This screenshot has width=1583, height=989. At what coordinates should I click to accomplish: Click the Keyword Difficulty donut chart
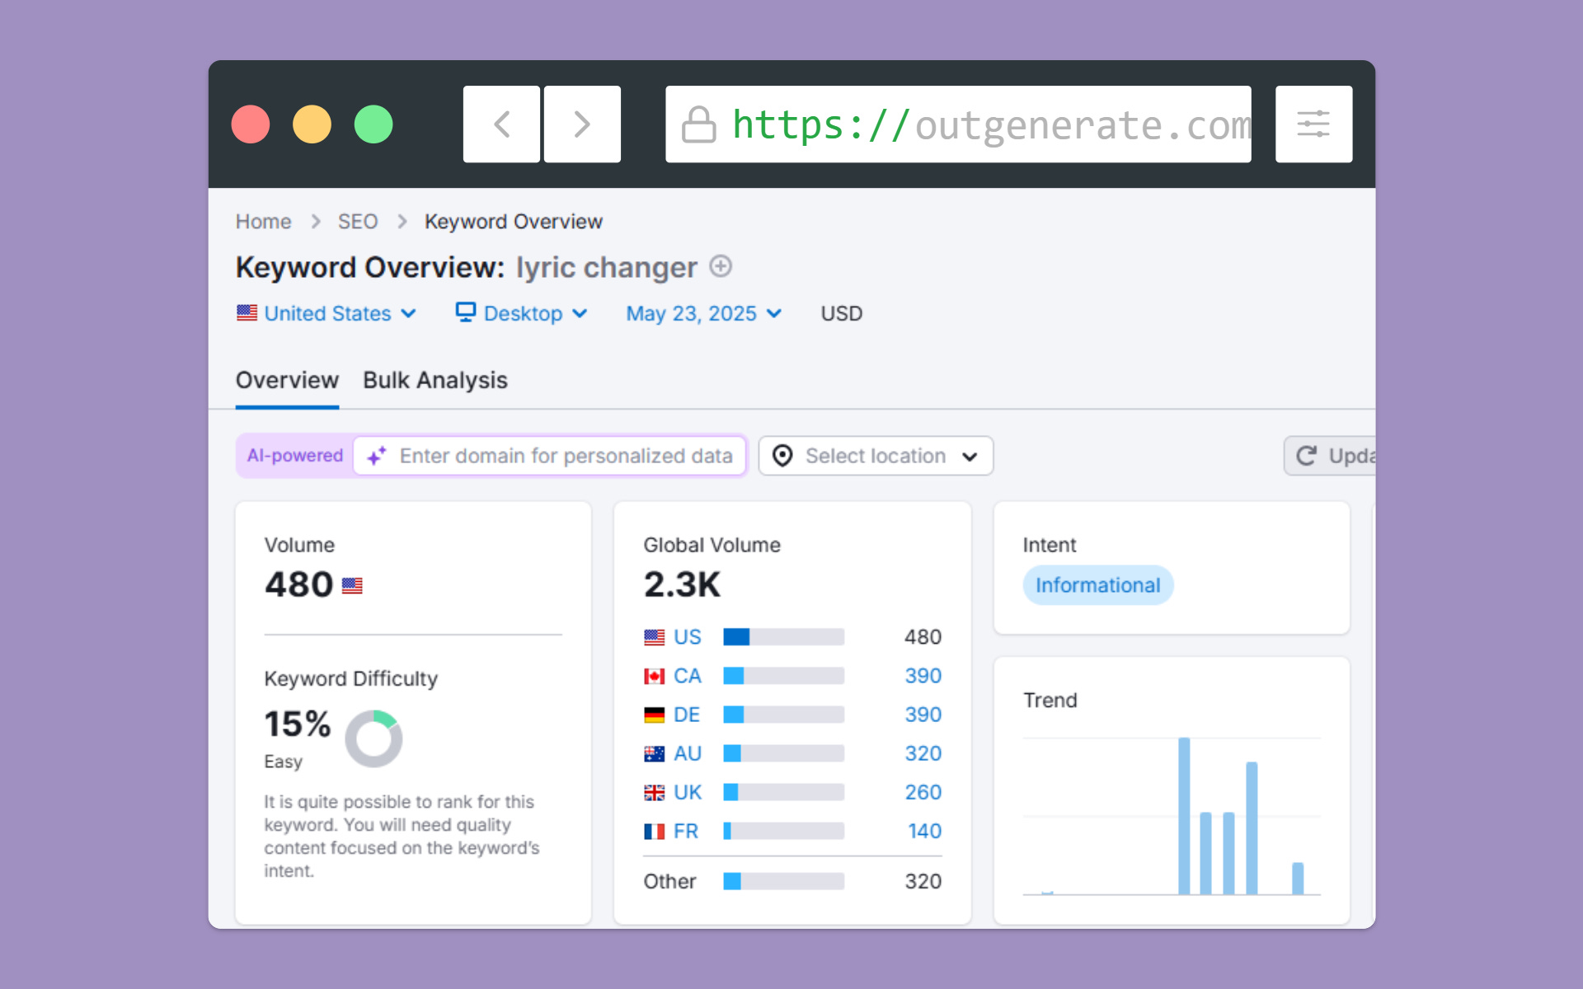pos(373,738)
